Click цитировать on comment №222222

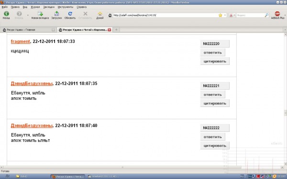[x=215, y=146]
